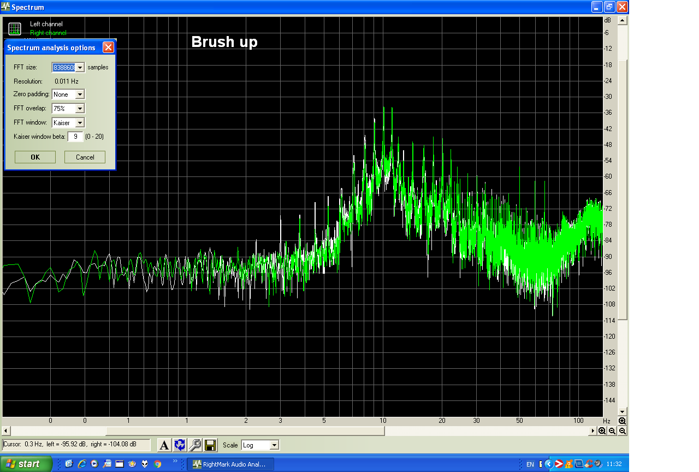Toggle anti-aliasing with the A button
The height and width of the screenshot is (472, 699).
[x=164, y=445]
